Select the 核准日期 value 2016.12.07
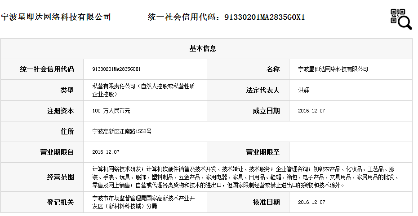418x216 pixels. coord(311,202)
